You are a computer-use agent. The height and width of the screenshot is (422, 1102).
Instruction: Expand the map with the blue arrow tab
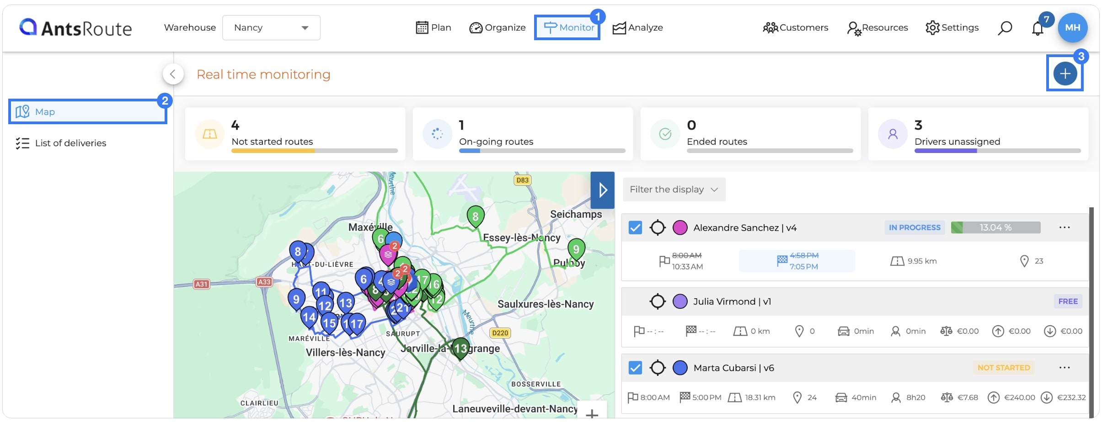(602, 190)
